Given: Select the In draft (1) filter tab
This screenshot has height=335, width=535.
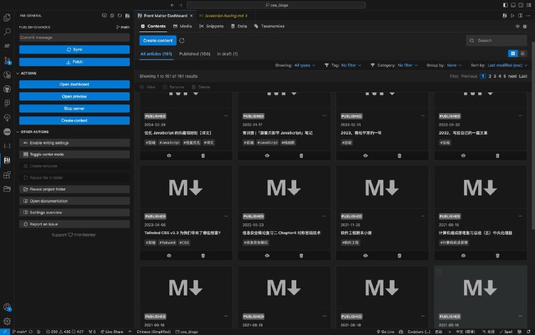Looking at the screenshot, I should pos(227,53).
